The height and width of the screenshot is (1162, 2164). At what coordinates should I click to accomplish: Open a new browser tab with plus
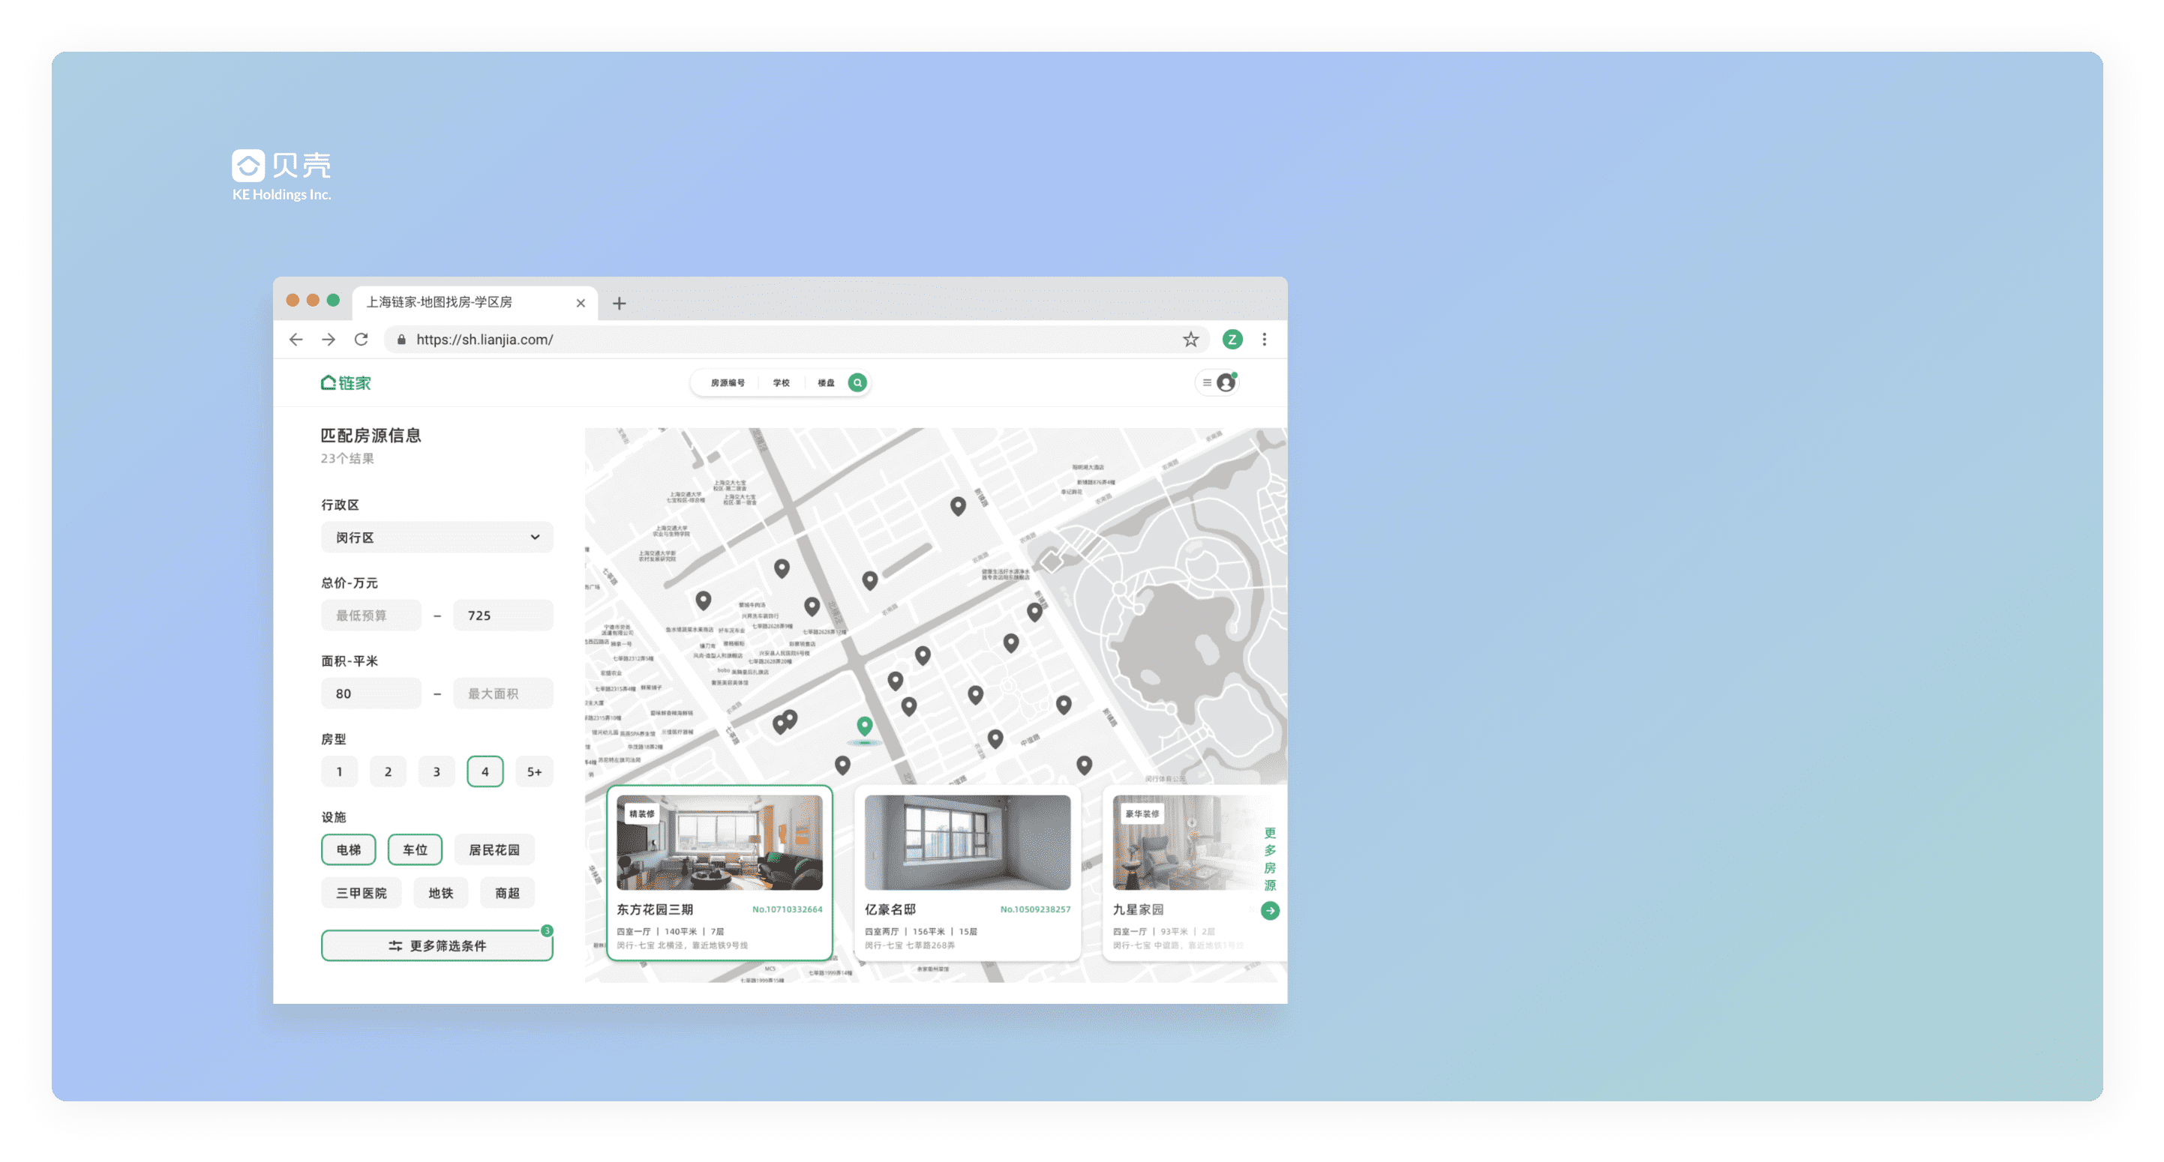[619, 303]
